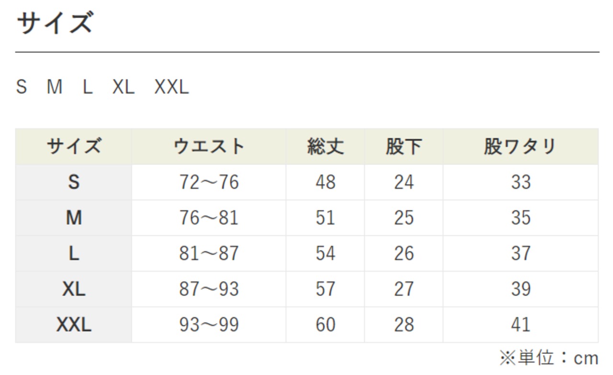Select the 股ワタリ value 33 in the S row
613x375 pixels.
(x=520, y=182)
